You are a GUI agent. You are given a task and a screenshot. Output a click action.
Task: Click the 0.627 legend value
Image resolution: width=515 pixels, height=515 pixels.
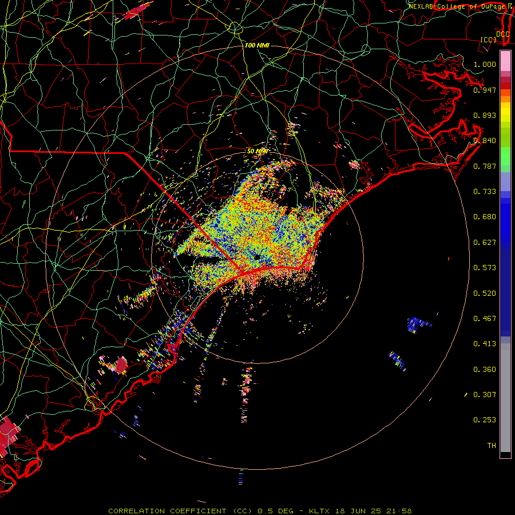(485, 243)
